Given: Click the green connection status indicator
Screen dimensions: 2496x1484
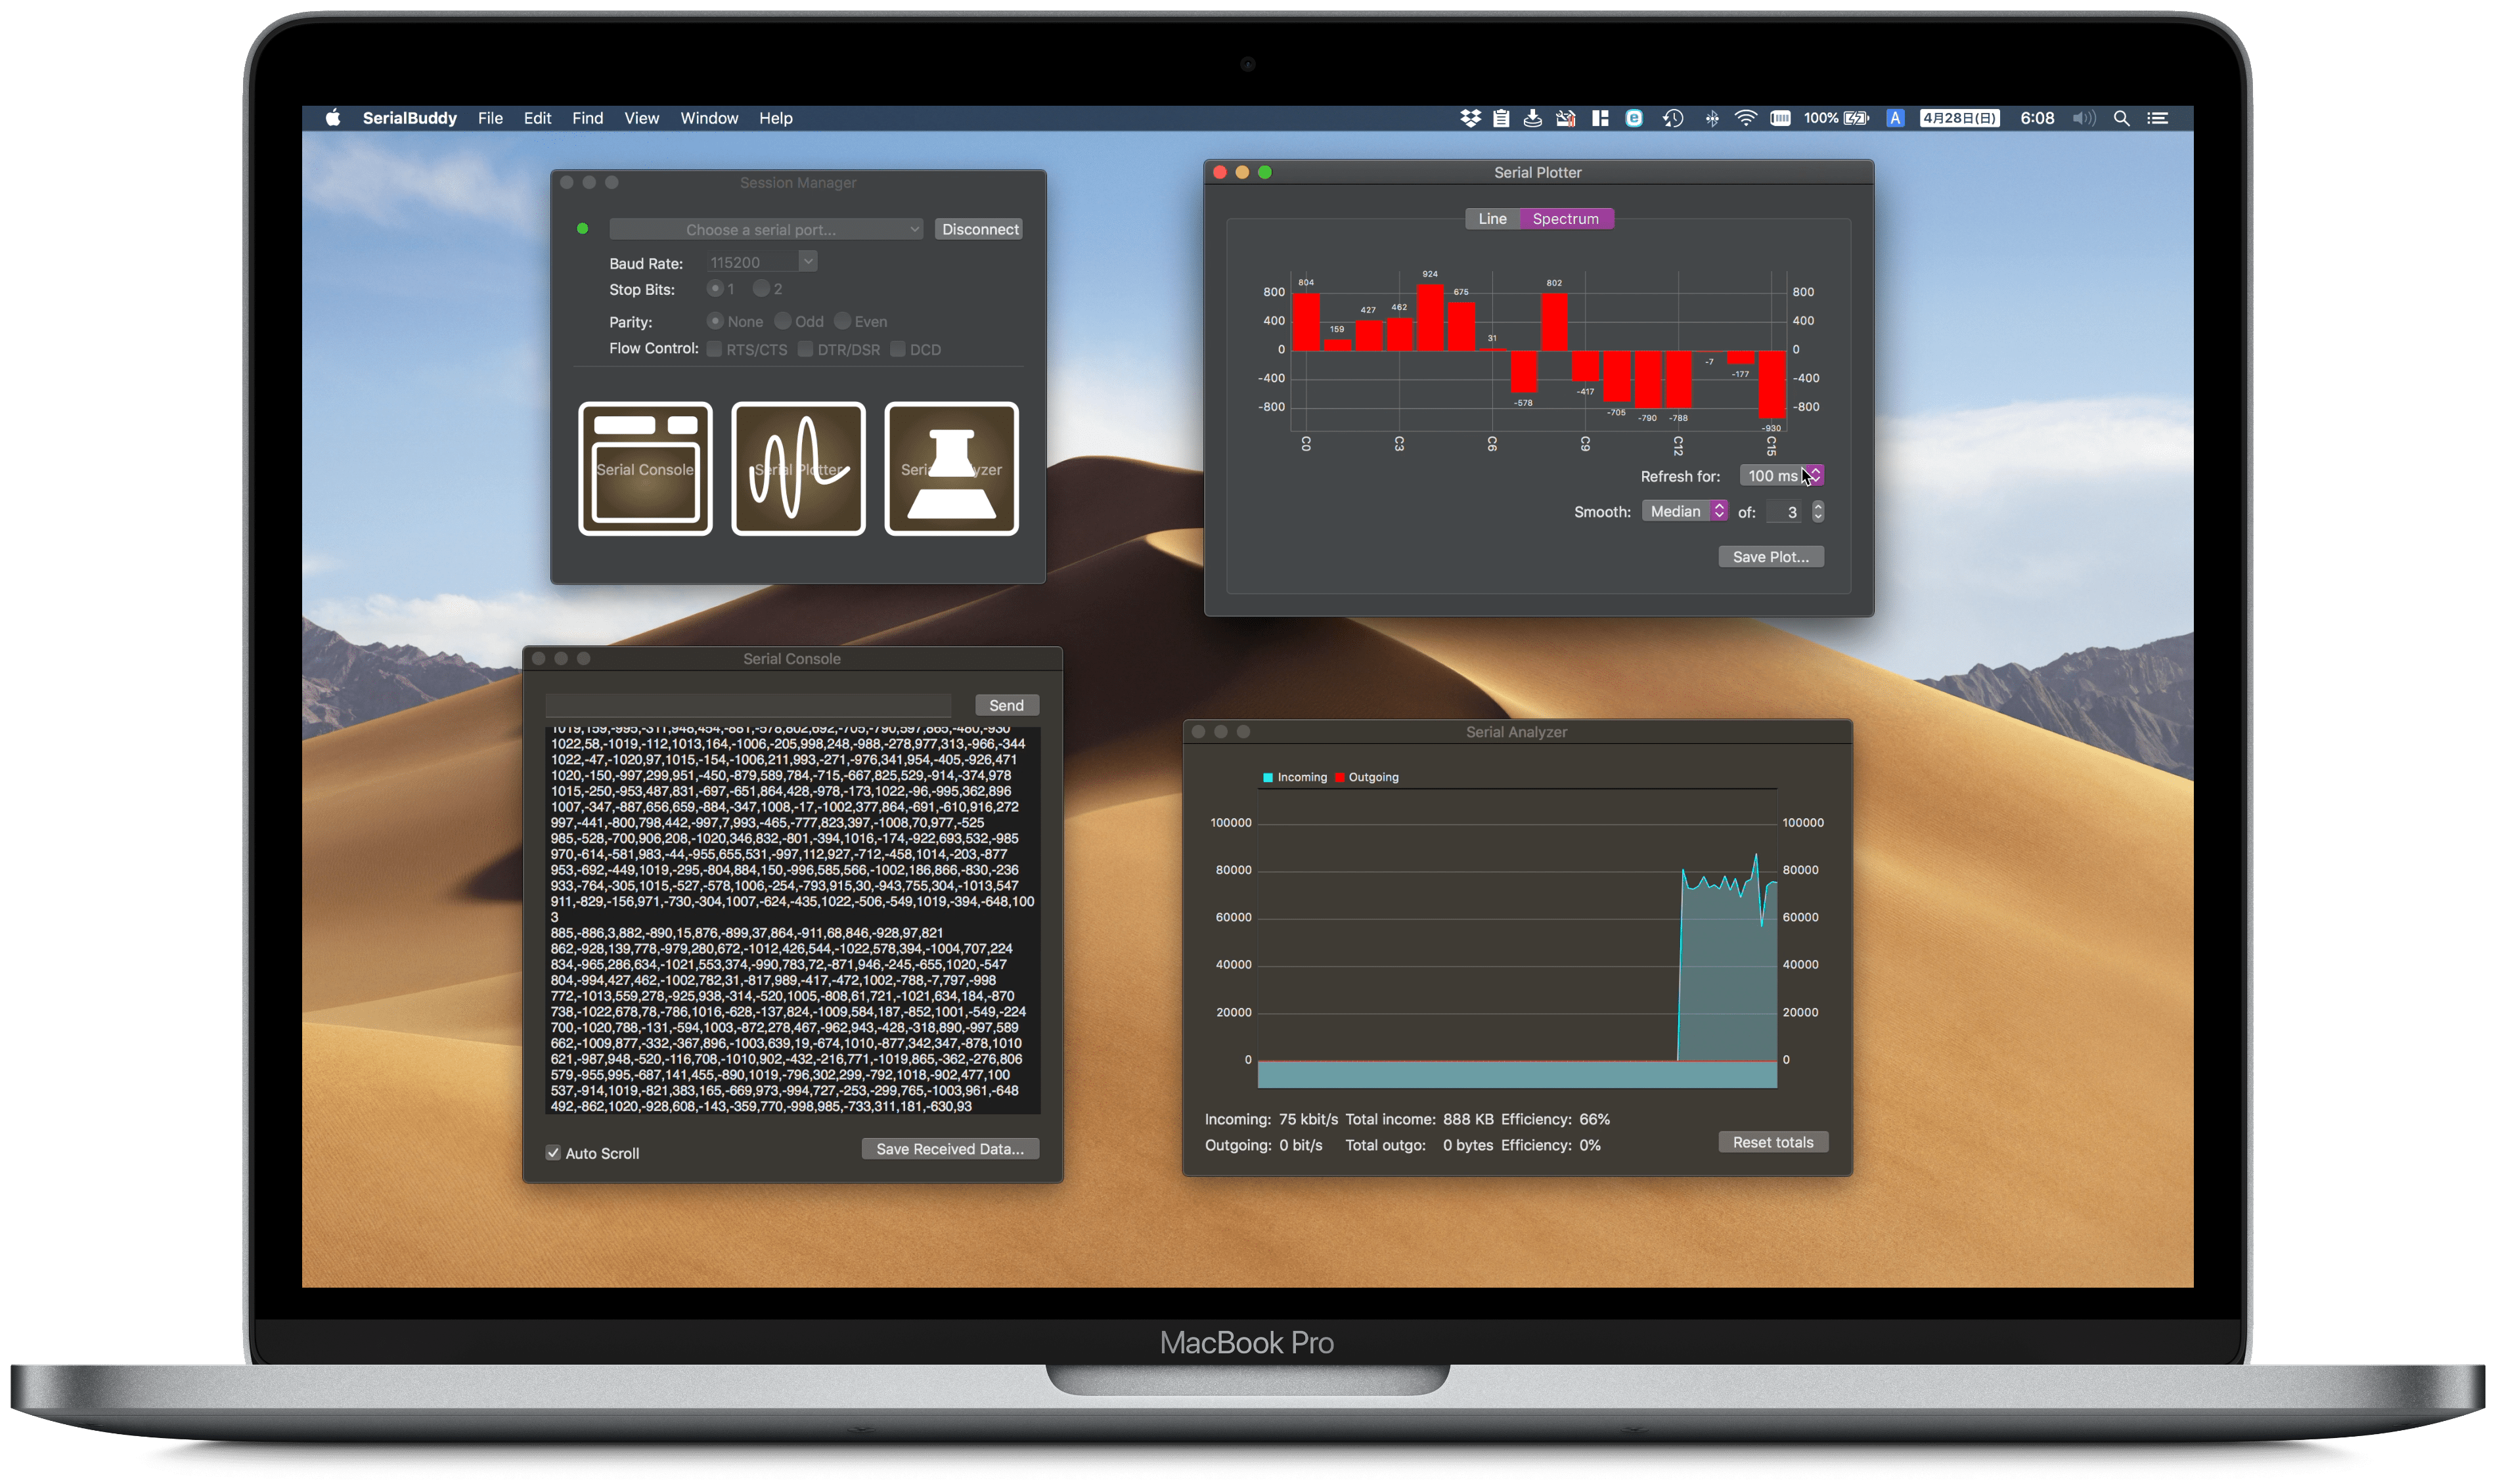Looking at the screenshot, I should (x=582, y=229).
